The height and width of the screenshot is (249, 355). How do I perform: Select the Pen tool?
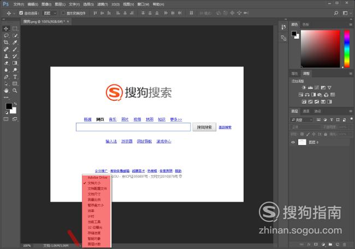pyautogui.click(x=6, y=77)
